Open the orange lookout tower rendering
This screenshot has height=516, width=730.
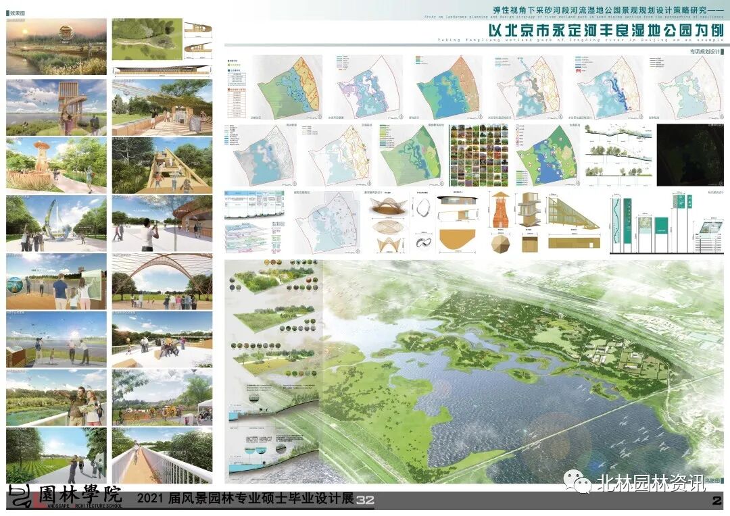pyautogui.click(x=56, y=165)
